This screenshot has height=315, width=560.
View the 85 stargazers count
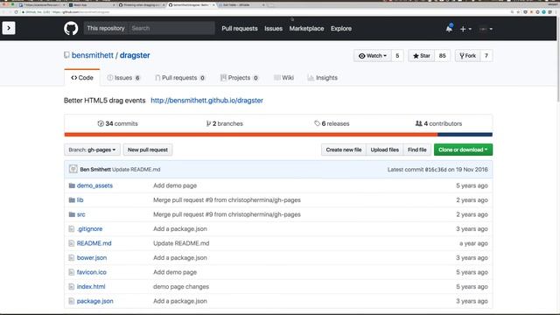442,56
